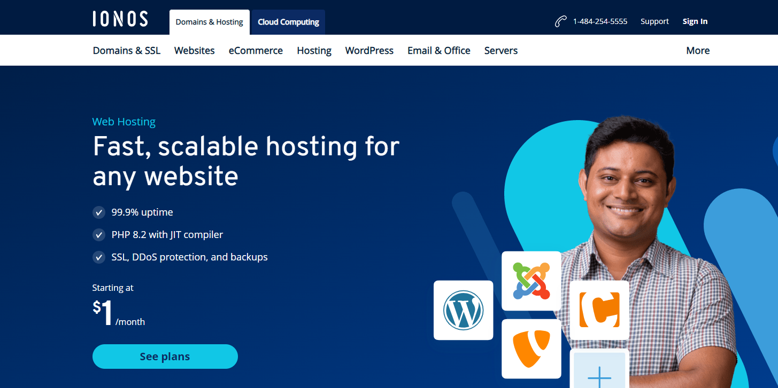The height and width of the screenshot is (388, 778).
Task: Open the WordPress navigation menu
Action: [x=369, y=50]
